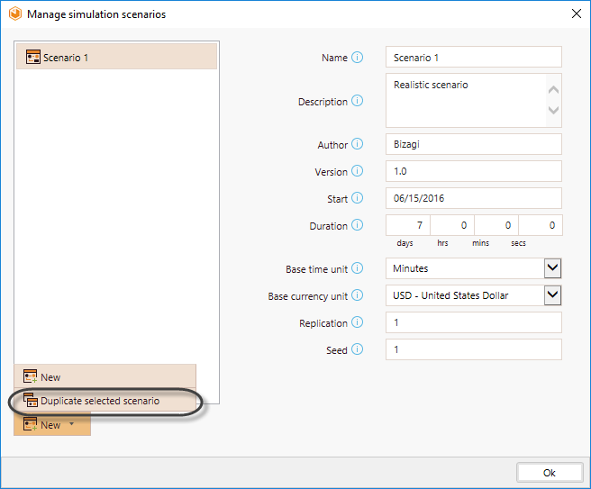The height and width of the screenshot is (489, 591).
Task: Click the Seed info icon
Action: [x=357, y=349]
